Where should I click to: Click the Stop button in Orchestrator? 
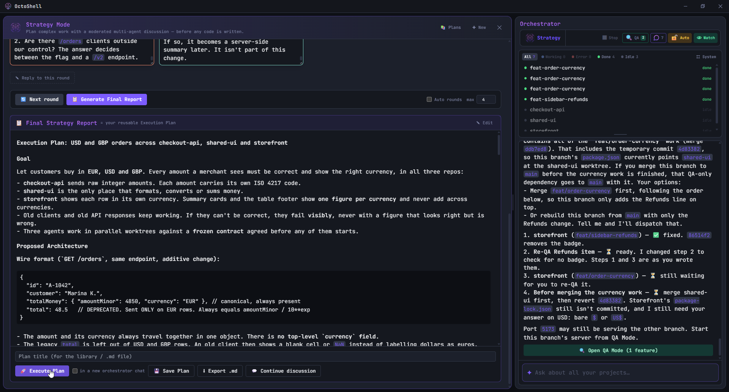[610, 38]
